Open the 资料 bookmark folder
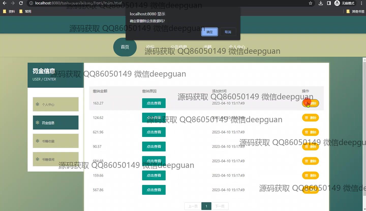 [9, 11]
